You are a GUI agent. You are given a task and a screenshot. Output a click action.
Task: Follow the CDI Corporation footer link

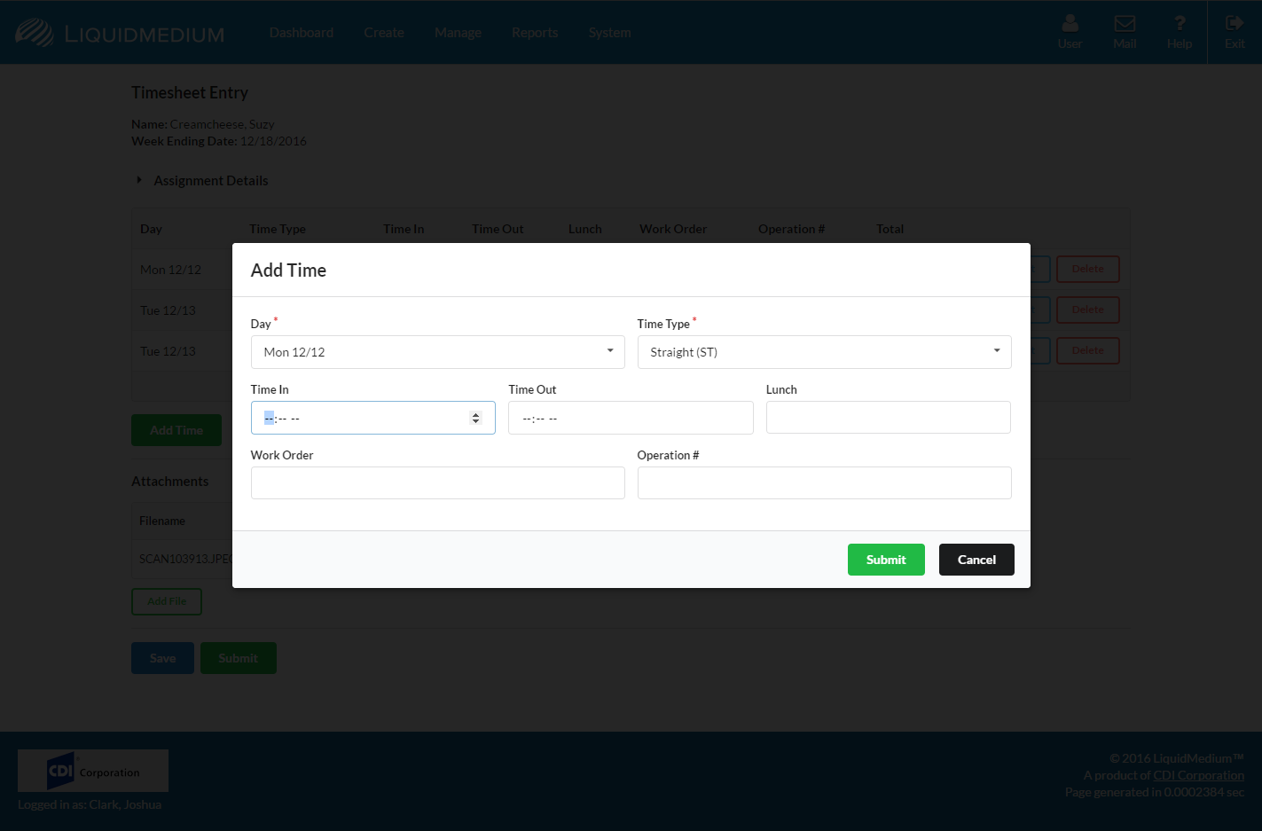pyautogui.click(x=1198, y=775)
